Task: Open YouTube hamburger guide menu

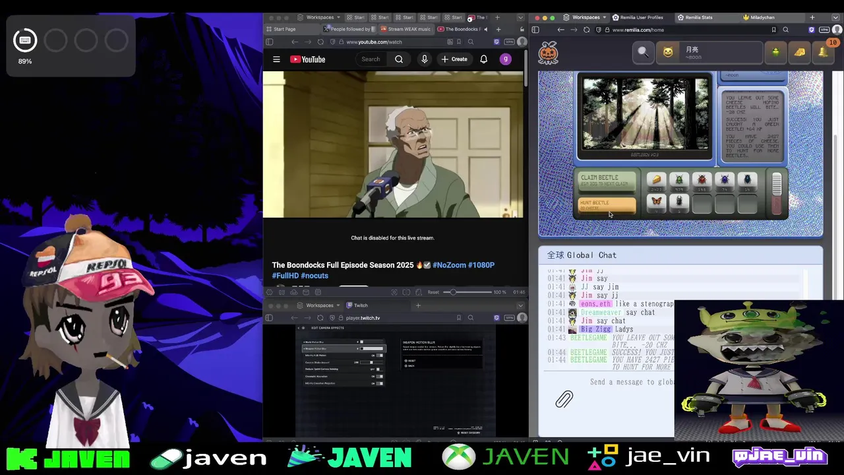Action: click(276, 59)
